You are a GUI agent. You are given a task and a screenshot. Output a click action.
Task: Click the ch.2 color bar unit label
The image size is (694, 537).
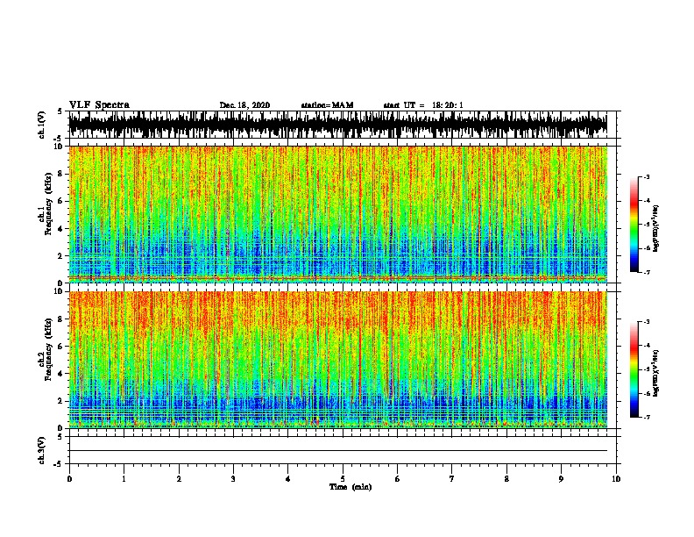pyautogui.click(x=655, y=373)
